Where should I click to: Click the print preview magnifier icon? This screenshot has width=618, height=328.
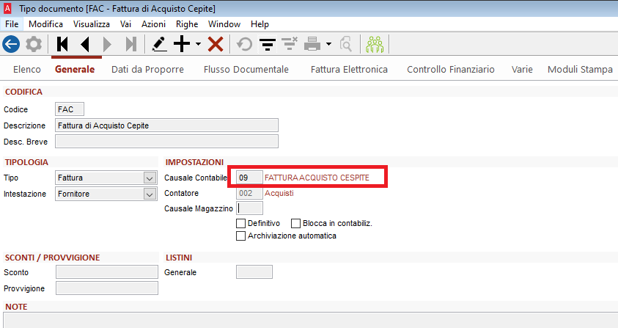coord(345,44)
